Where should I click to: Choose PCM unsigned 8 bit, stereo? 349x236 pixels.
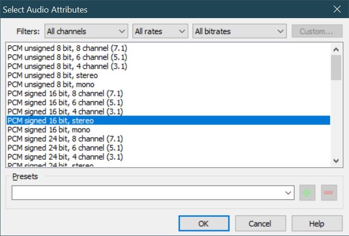click(53, 75)
